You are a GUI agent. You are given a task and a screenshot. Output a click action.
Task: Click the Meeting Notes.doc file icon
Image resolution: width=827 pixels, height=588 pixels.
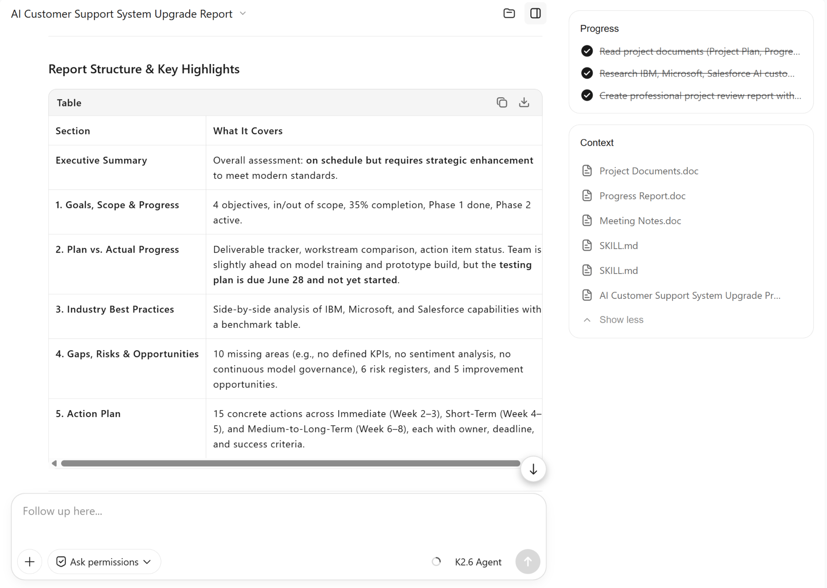(587, 221)
